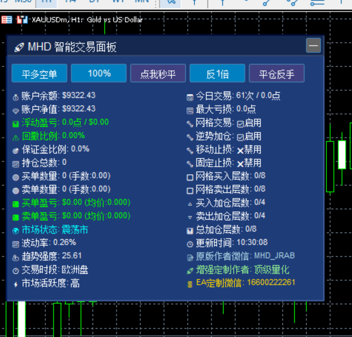352x337 pixels.
Task: Click the 市场状态 value 震荡市
Action: point(75,230)
